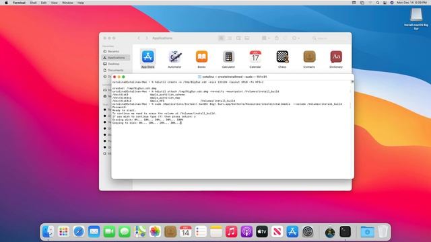Open Finder group-by dropdown

265,38
